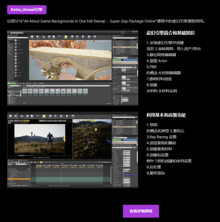Image resolution: width=220 pixels, height=222 pixels.
Task: Click the Extra_Unreal引擎 purple badge
Action: 27,10
